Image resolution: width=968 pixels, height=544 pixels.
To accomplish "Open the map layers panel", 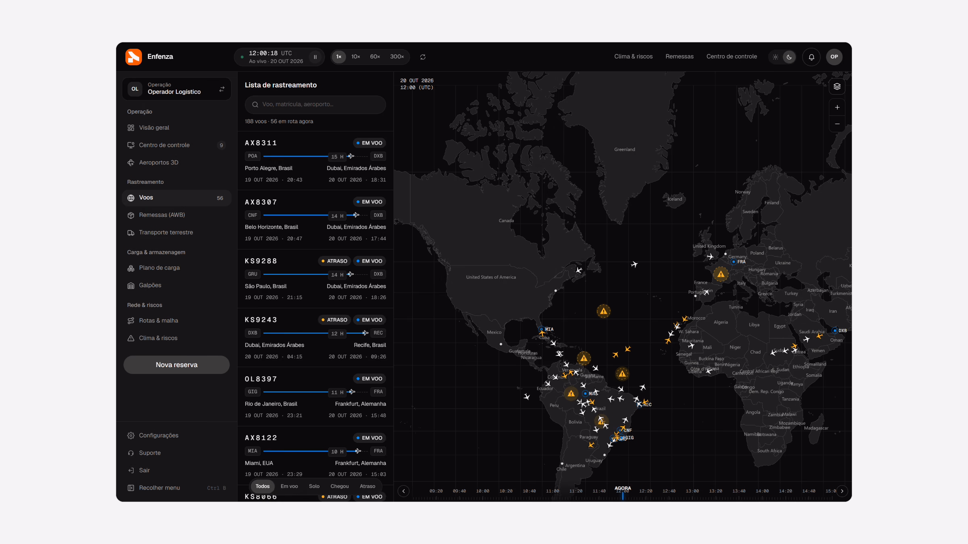I will click(x=837, y=87).
